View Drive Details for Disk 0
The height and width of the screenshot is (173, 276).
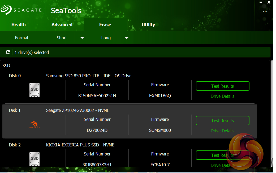click(222, 96)
